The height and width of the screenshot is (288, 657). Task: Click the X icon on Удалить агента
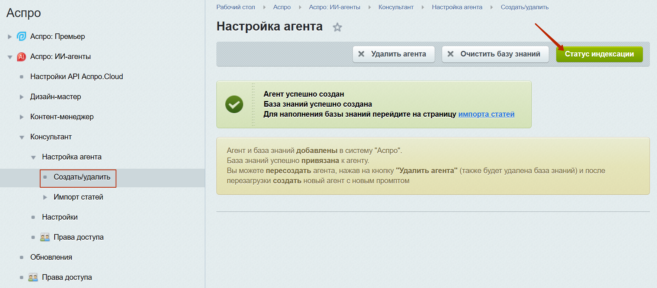tap(361, 54)
